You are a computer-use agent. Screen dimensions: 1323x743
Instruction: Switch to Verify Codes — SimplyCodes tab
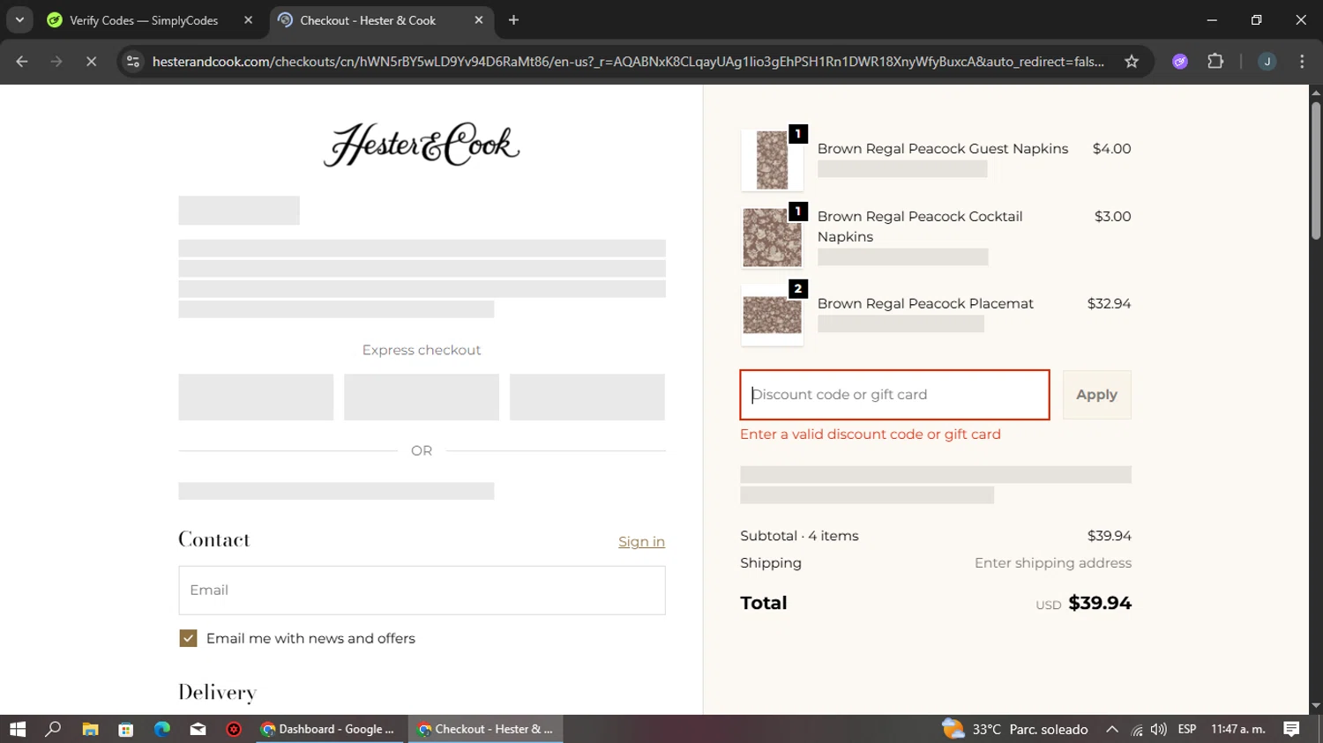pos(144,20)
